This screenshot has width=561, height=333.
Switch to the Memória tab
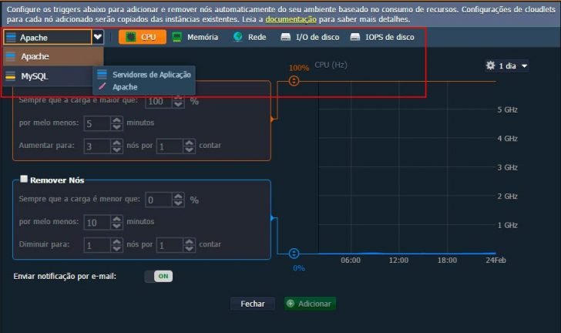click(196, 37)
